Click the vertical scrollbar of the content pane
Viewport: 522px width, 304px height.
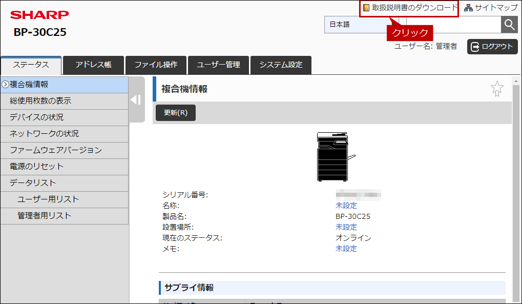coord(516,193)
